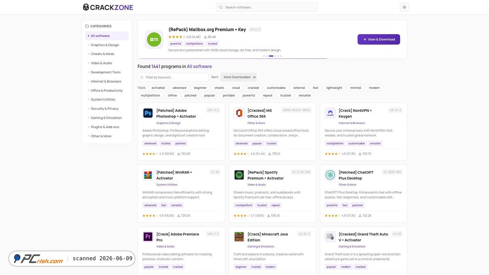Toggle the cheats tag filter
Image resolution: width=489 pixels, height=275 pixels.
point(219,88)
